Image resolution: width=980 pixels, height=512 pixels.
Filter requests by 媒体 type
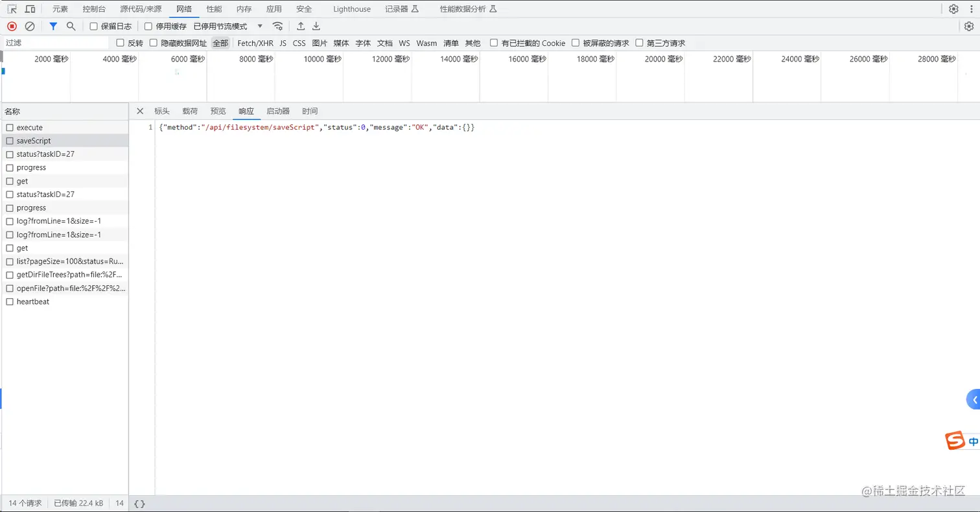[x=342, y=43]
